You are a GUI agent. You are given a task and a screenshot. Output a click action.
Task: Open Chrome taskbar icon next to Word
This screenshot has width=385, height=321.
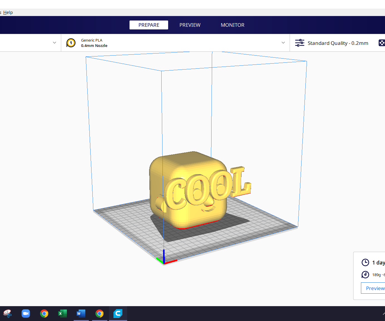[100, 314]
